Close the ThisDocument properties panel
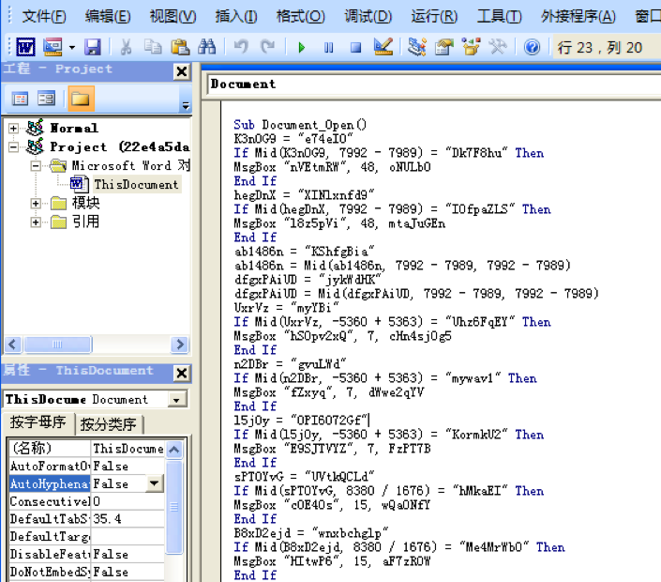Viewport: 661px width, 582px height. (182, 373)
